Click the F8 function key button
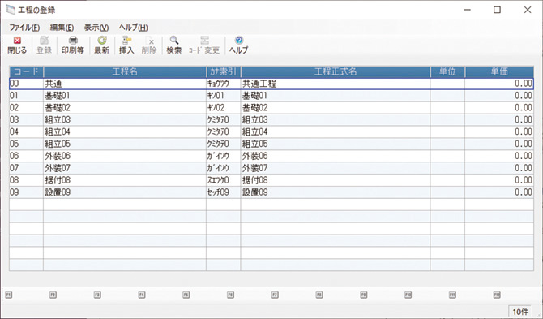Viewport: 543px width, 319px height. (319, 295)
